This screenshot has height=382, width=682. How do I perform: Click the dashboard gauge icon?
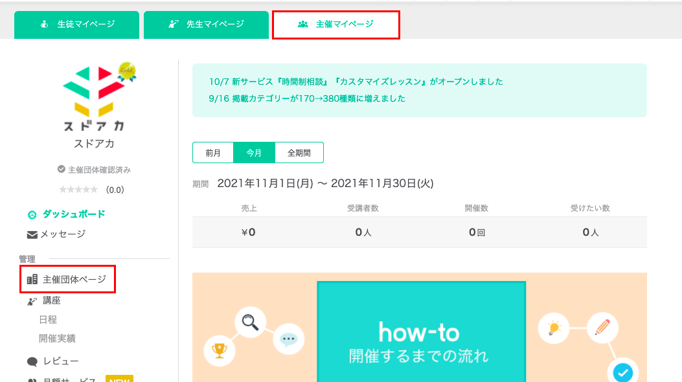pos(32,215)
